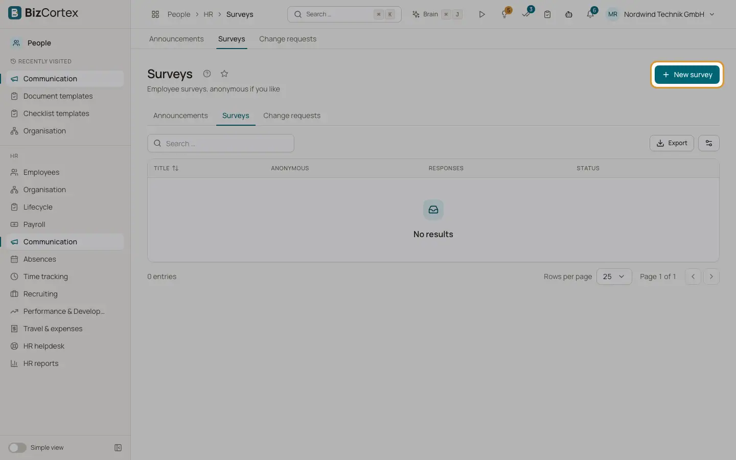Sort the table by the Title column
Screen dimensions: 736x460
166,168
